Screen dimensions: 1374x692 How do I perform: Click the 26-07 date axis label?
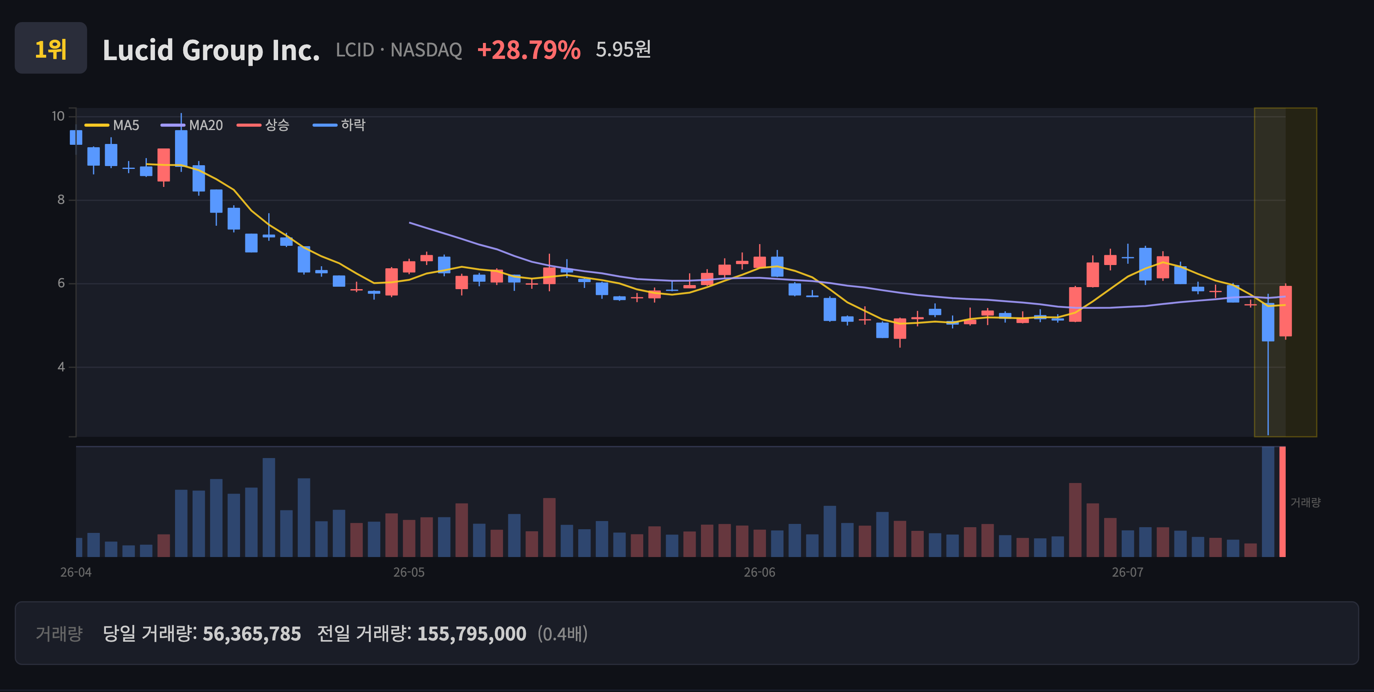click(x=1127, y=573)
